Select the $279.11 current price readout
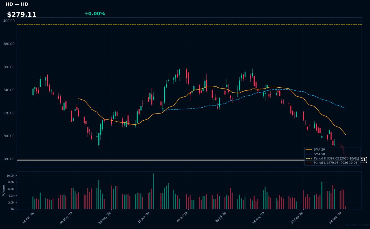Image resolution: width=370 pixels, height=229 pixels. click(x=22, y=15)
